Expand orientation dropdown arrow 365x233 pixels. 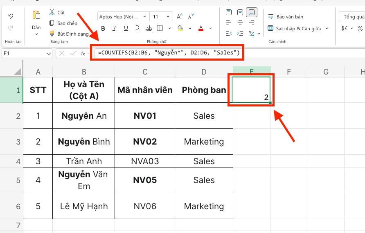pos(259,34)
